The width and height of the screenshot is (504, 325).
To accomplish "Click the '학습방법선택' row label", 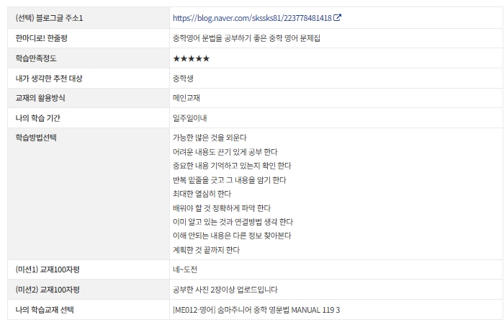I will pyautogui.click(x=36, y=138).
